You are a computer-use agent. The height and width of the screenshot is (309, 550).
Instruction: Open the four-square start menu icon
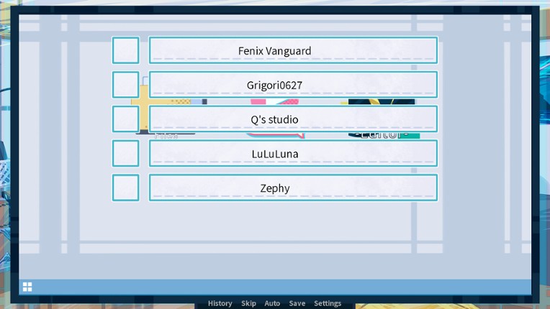click(x=27, y=287)
